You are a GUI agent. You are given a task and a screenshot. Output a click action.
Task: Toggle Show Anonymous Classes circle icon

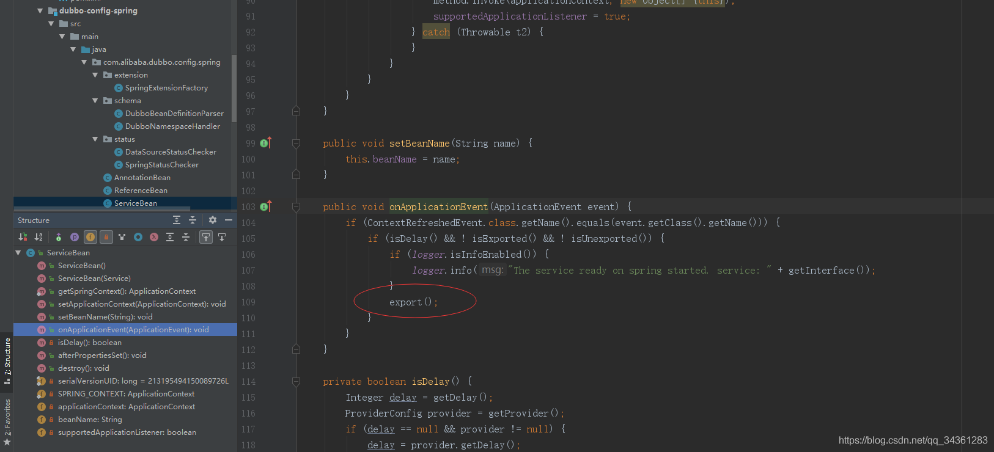(138, 237)
